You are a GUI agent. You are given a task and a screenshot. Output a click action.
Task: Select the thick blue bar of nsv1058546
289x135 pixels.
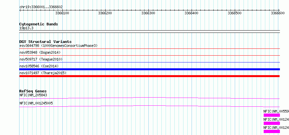click(x=150, y=69)
